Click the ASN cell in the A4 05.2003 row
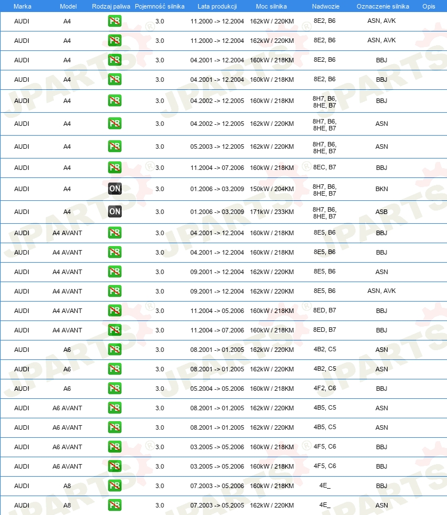Screen dimensions: 447x515 coord(382,146)
